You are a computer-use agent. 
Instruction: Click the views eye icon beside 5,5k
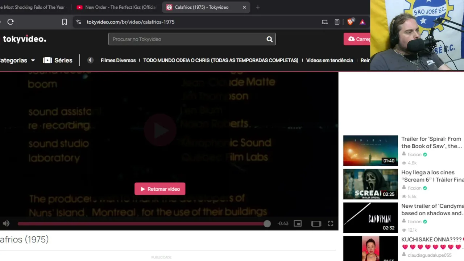[x=404, y=196]
